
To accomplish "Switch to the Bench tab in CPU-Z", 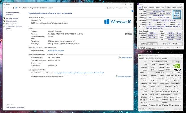I will 174,7.
